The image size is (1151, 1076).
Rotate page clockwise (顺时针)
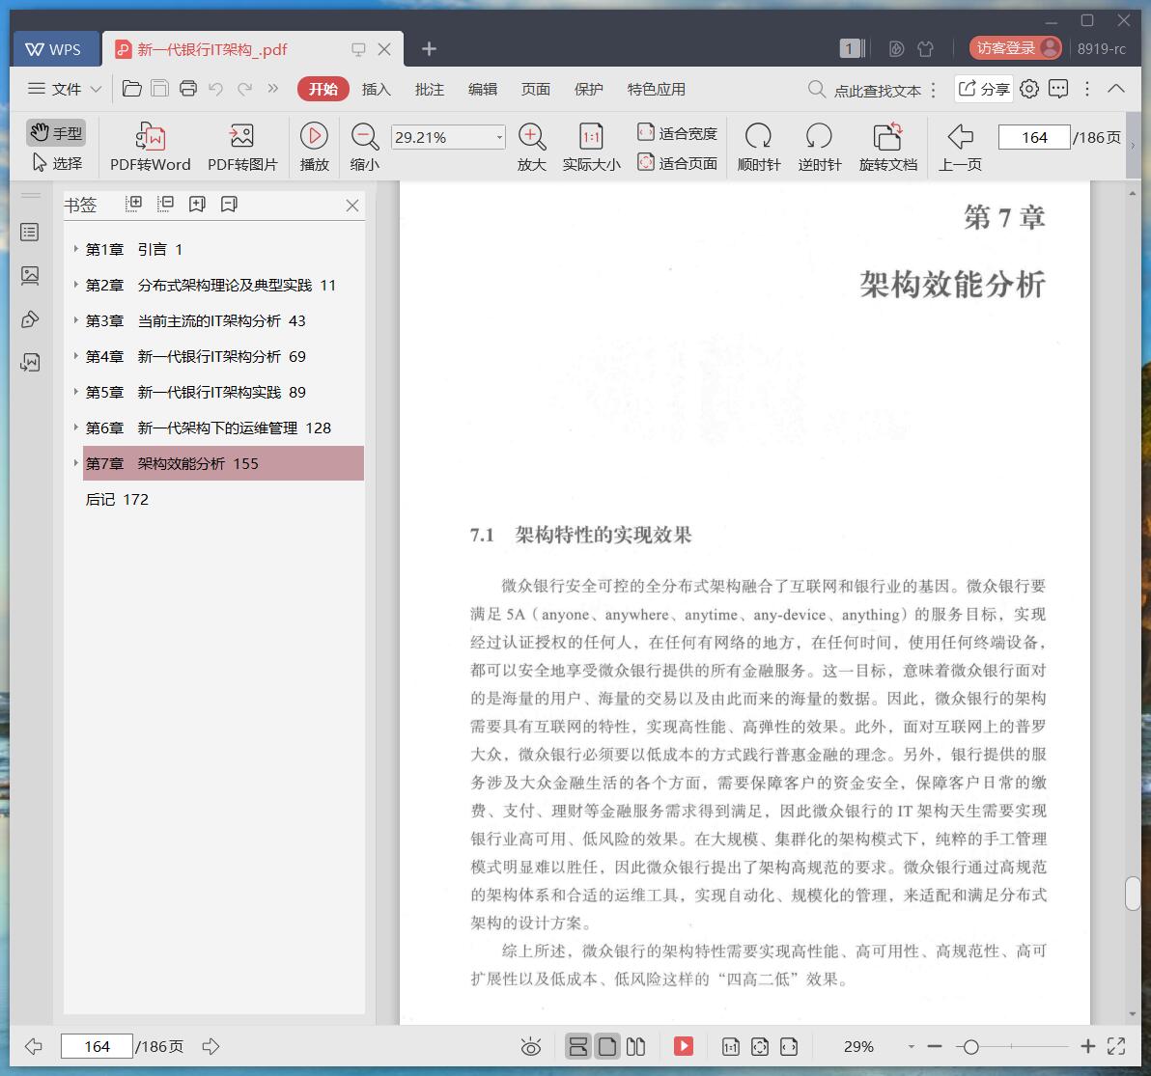tap(758, 148)
